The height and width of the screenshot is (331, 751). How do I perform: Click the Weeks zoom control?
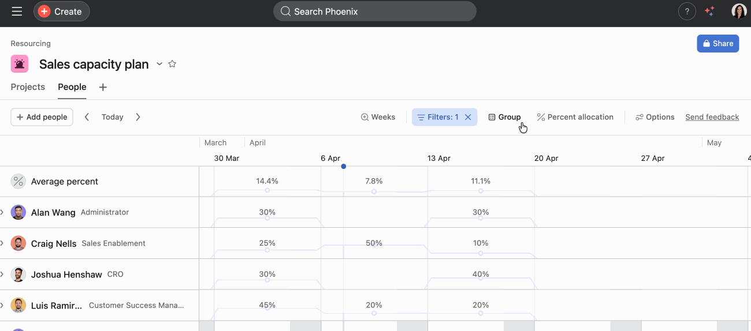tap(378, 117)
